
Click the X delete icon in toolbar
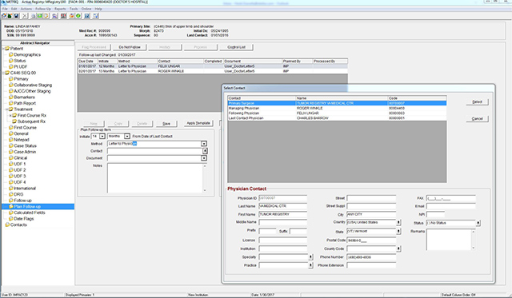[25, 16]
